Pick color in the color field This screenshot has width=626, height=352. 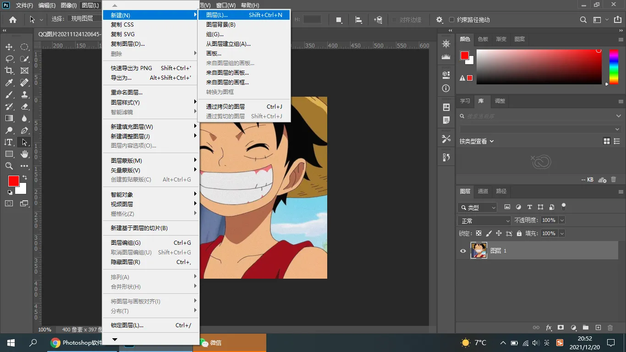tap(539, 66)
